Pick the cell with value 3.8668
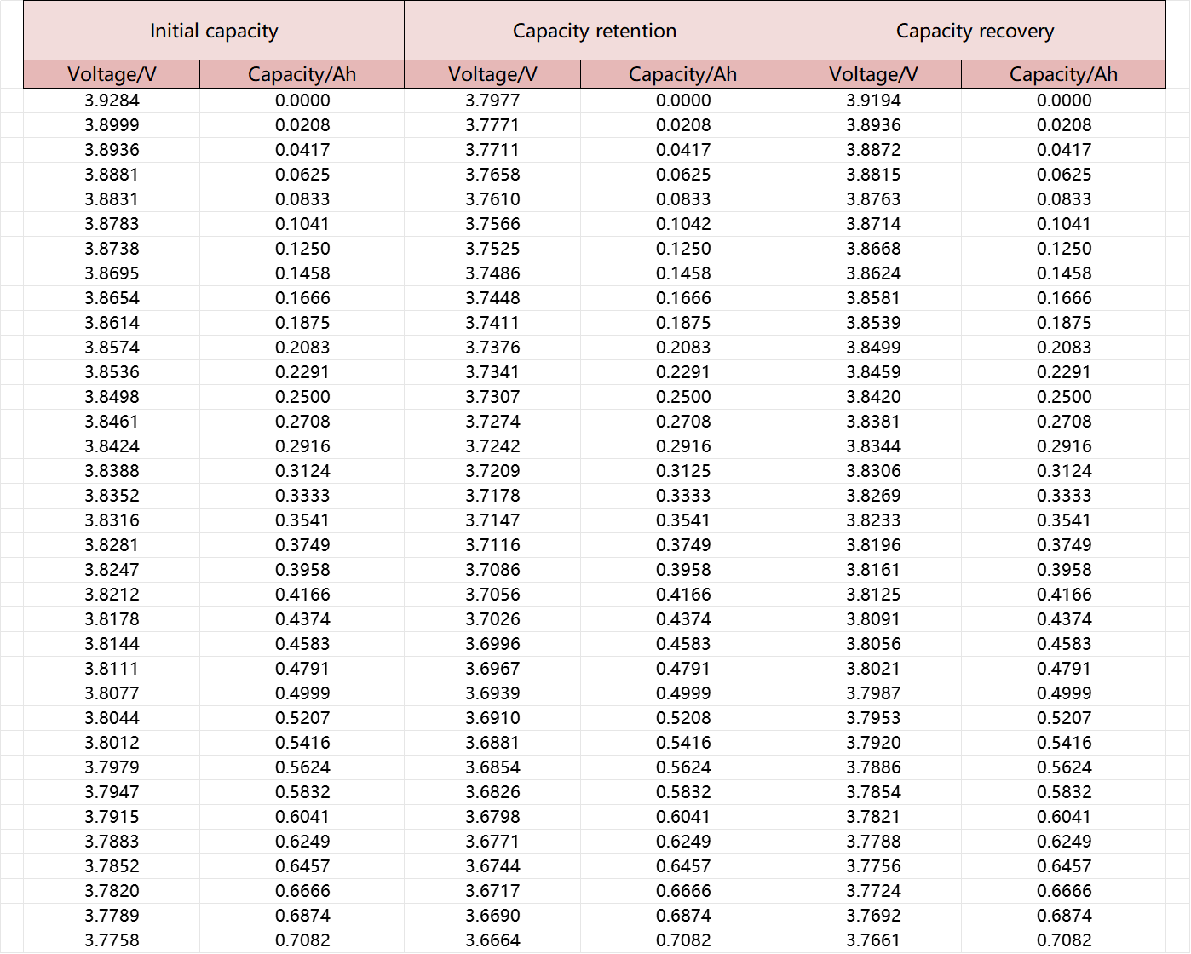The image size is (1191, 954). point(873,249)
